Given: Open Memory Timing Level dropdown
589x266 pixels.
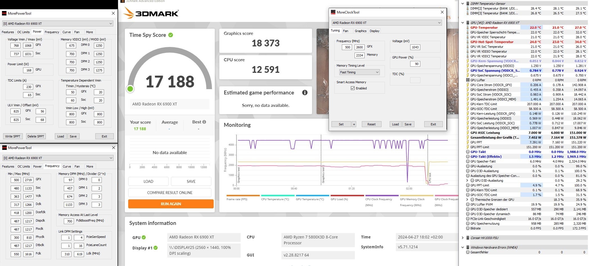Looking at the screenshot, I should [x=360, y=72].
